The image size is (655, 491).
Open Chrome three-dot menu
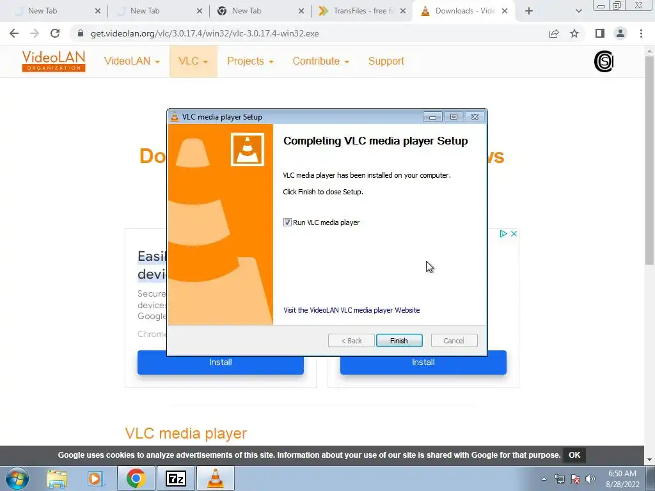(641, 33)
